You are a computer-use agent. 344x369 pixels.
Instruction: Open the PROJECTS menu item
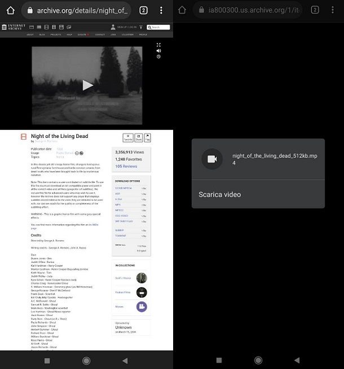(x=56, y=34)
